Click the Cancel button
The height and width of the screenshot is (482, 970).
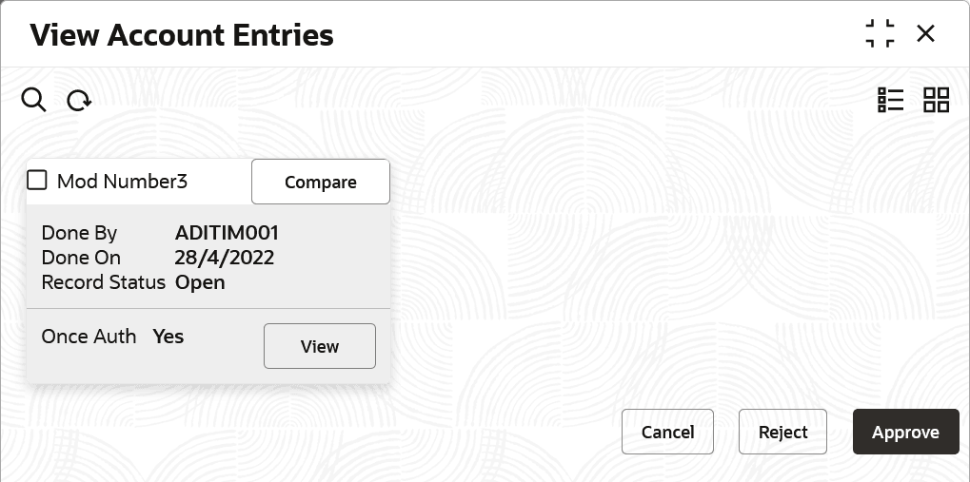[x=667, y=432]
